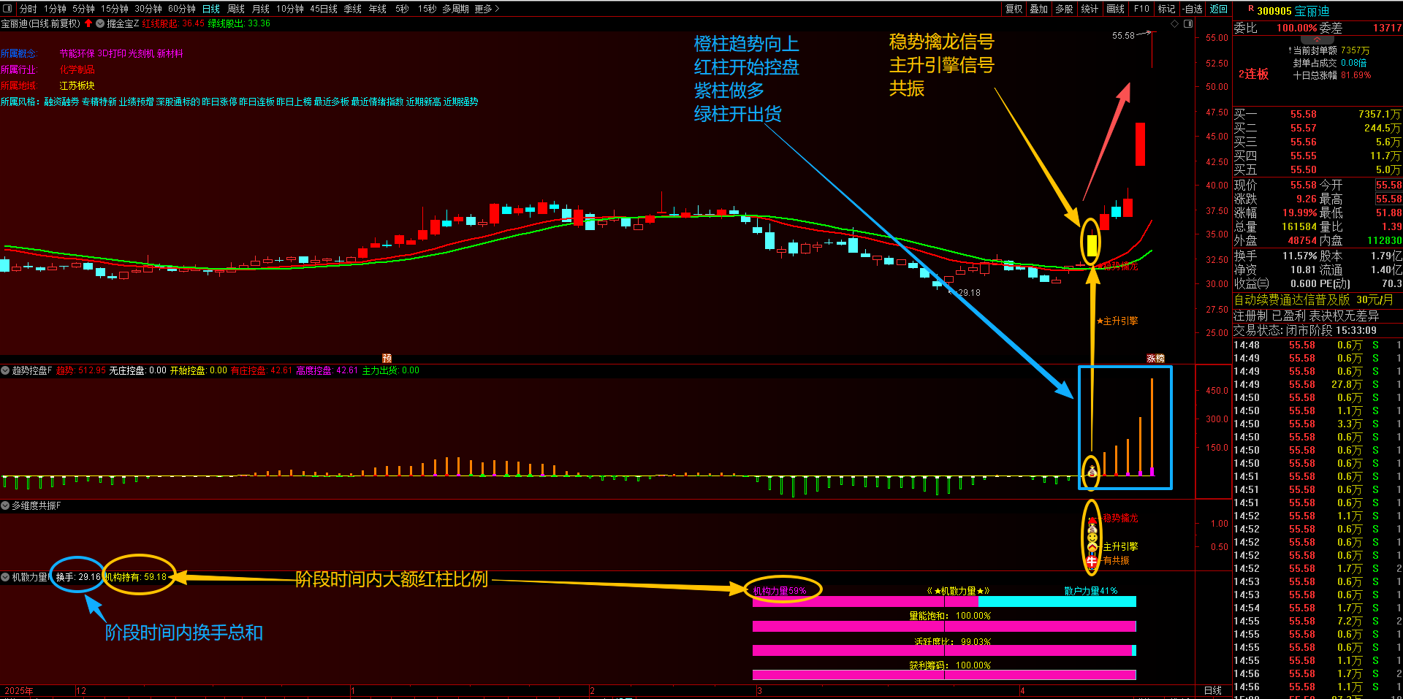
Task: Expand the 机散力量 indicator menu
Action: pyautogui.click(x=5, y=577)
